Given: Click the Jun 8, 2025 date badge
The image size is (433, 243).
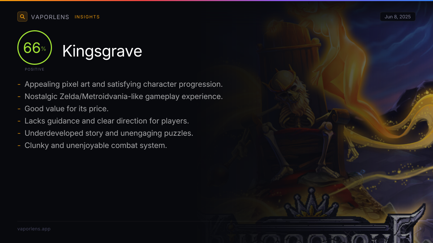Looking at the screenshot, I should pos(398,17).
